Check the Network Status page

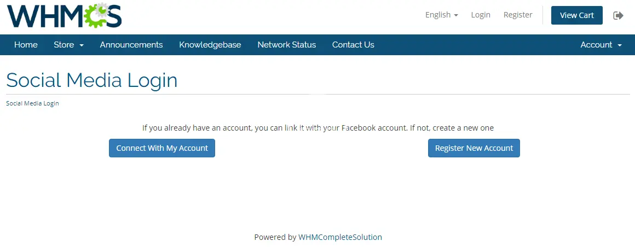tap(287, 45)
